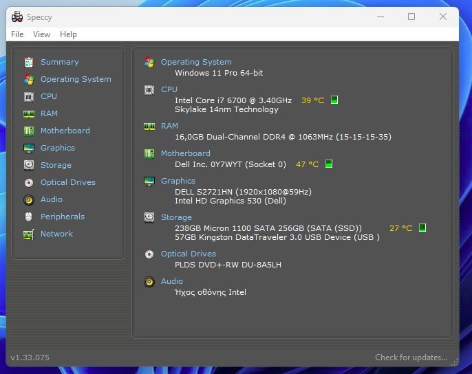Select Summary in the sidebar
The width and height of the screenshot is (472, 374).
click(x=60, y=62)
